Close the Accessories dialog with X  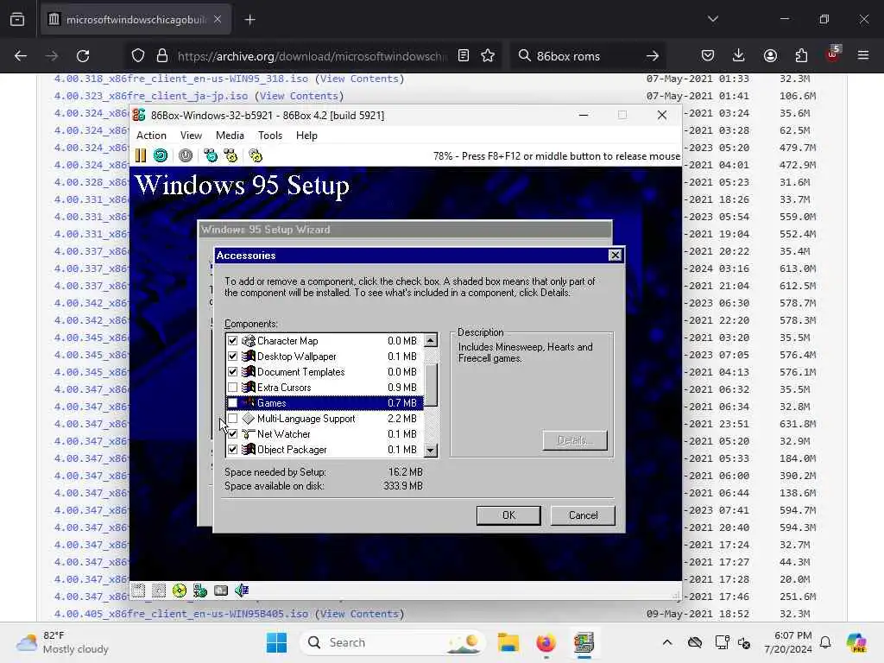[615, 256]
